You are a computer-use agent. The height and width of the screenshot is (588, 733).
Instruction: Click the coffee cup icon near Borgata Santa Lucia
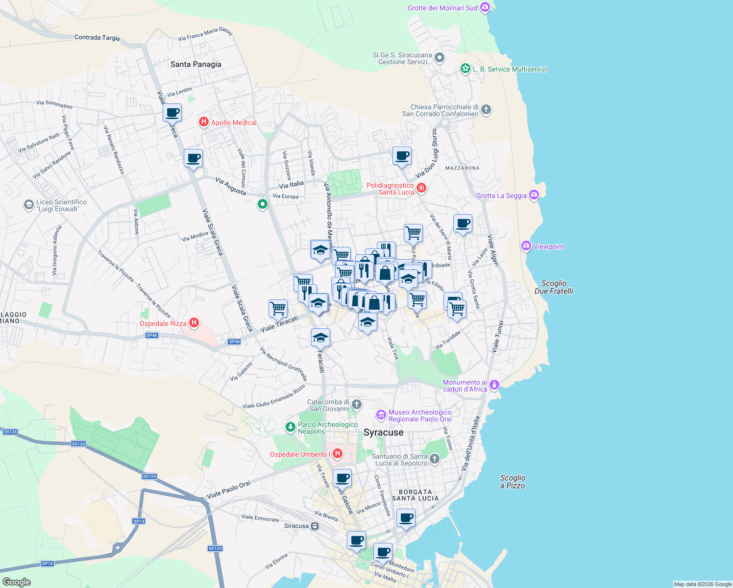(406, 517)
